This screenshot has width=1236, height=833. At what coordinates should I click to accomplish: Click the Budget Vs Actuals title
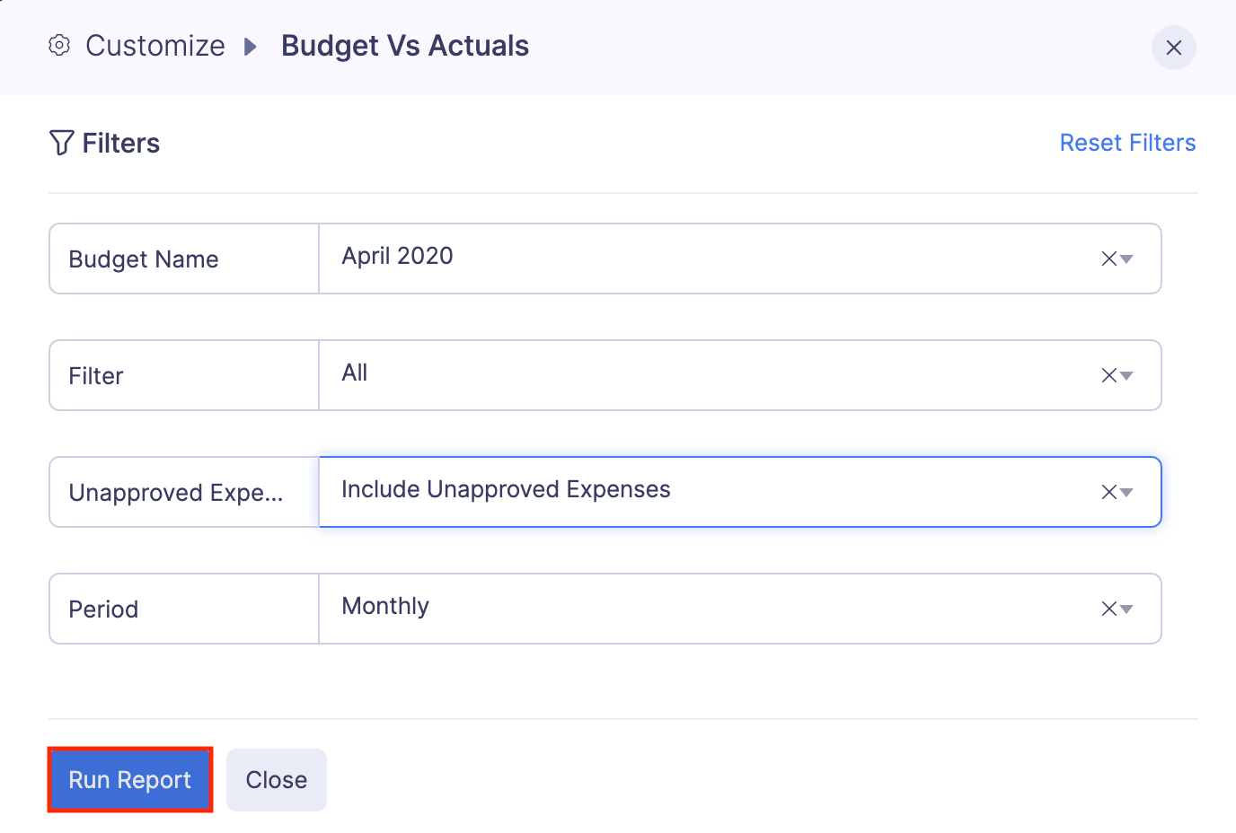405,45
